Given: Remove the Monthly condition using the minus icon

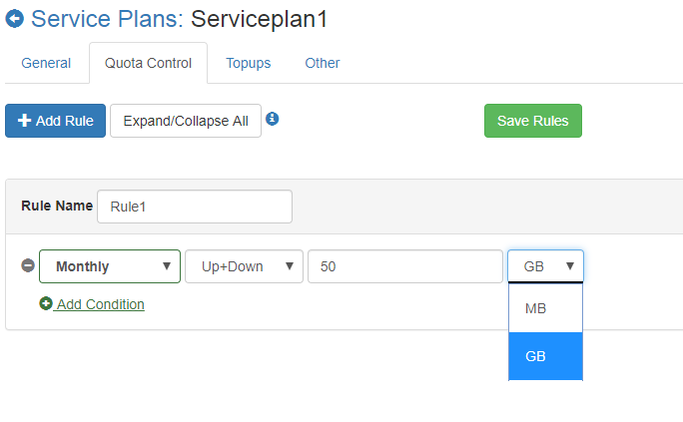Looking at the screenshot, I should coord(28,265).
